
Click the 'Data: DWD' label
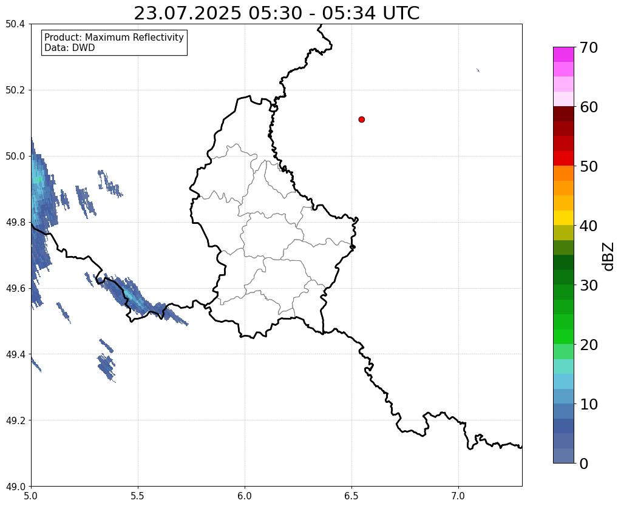[69, 48]
